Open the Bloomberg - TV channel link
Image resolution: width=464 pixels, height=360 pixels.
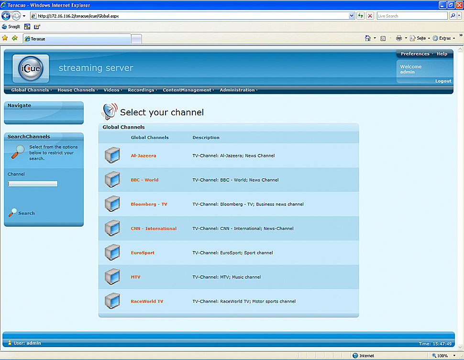(149, 204)
